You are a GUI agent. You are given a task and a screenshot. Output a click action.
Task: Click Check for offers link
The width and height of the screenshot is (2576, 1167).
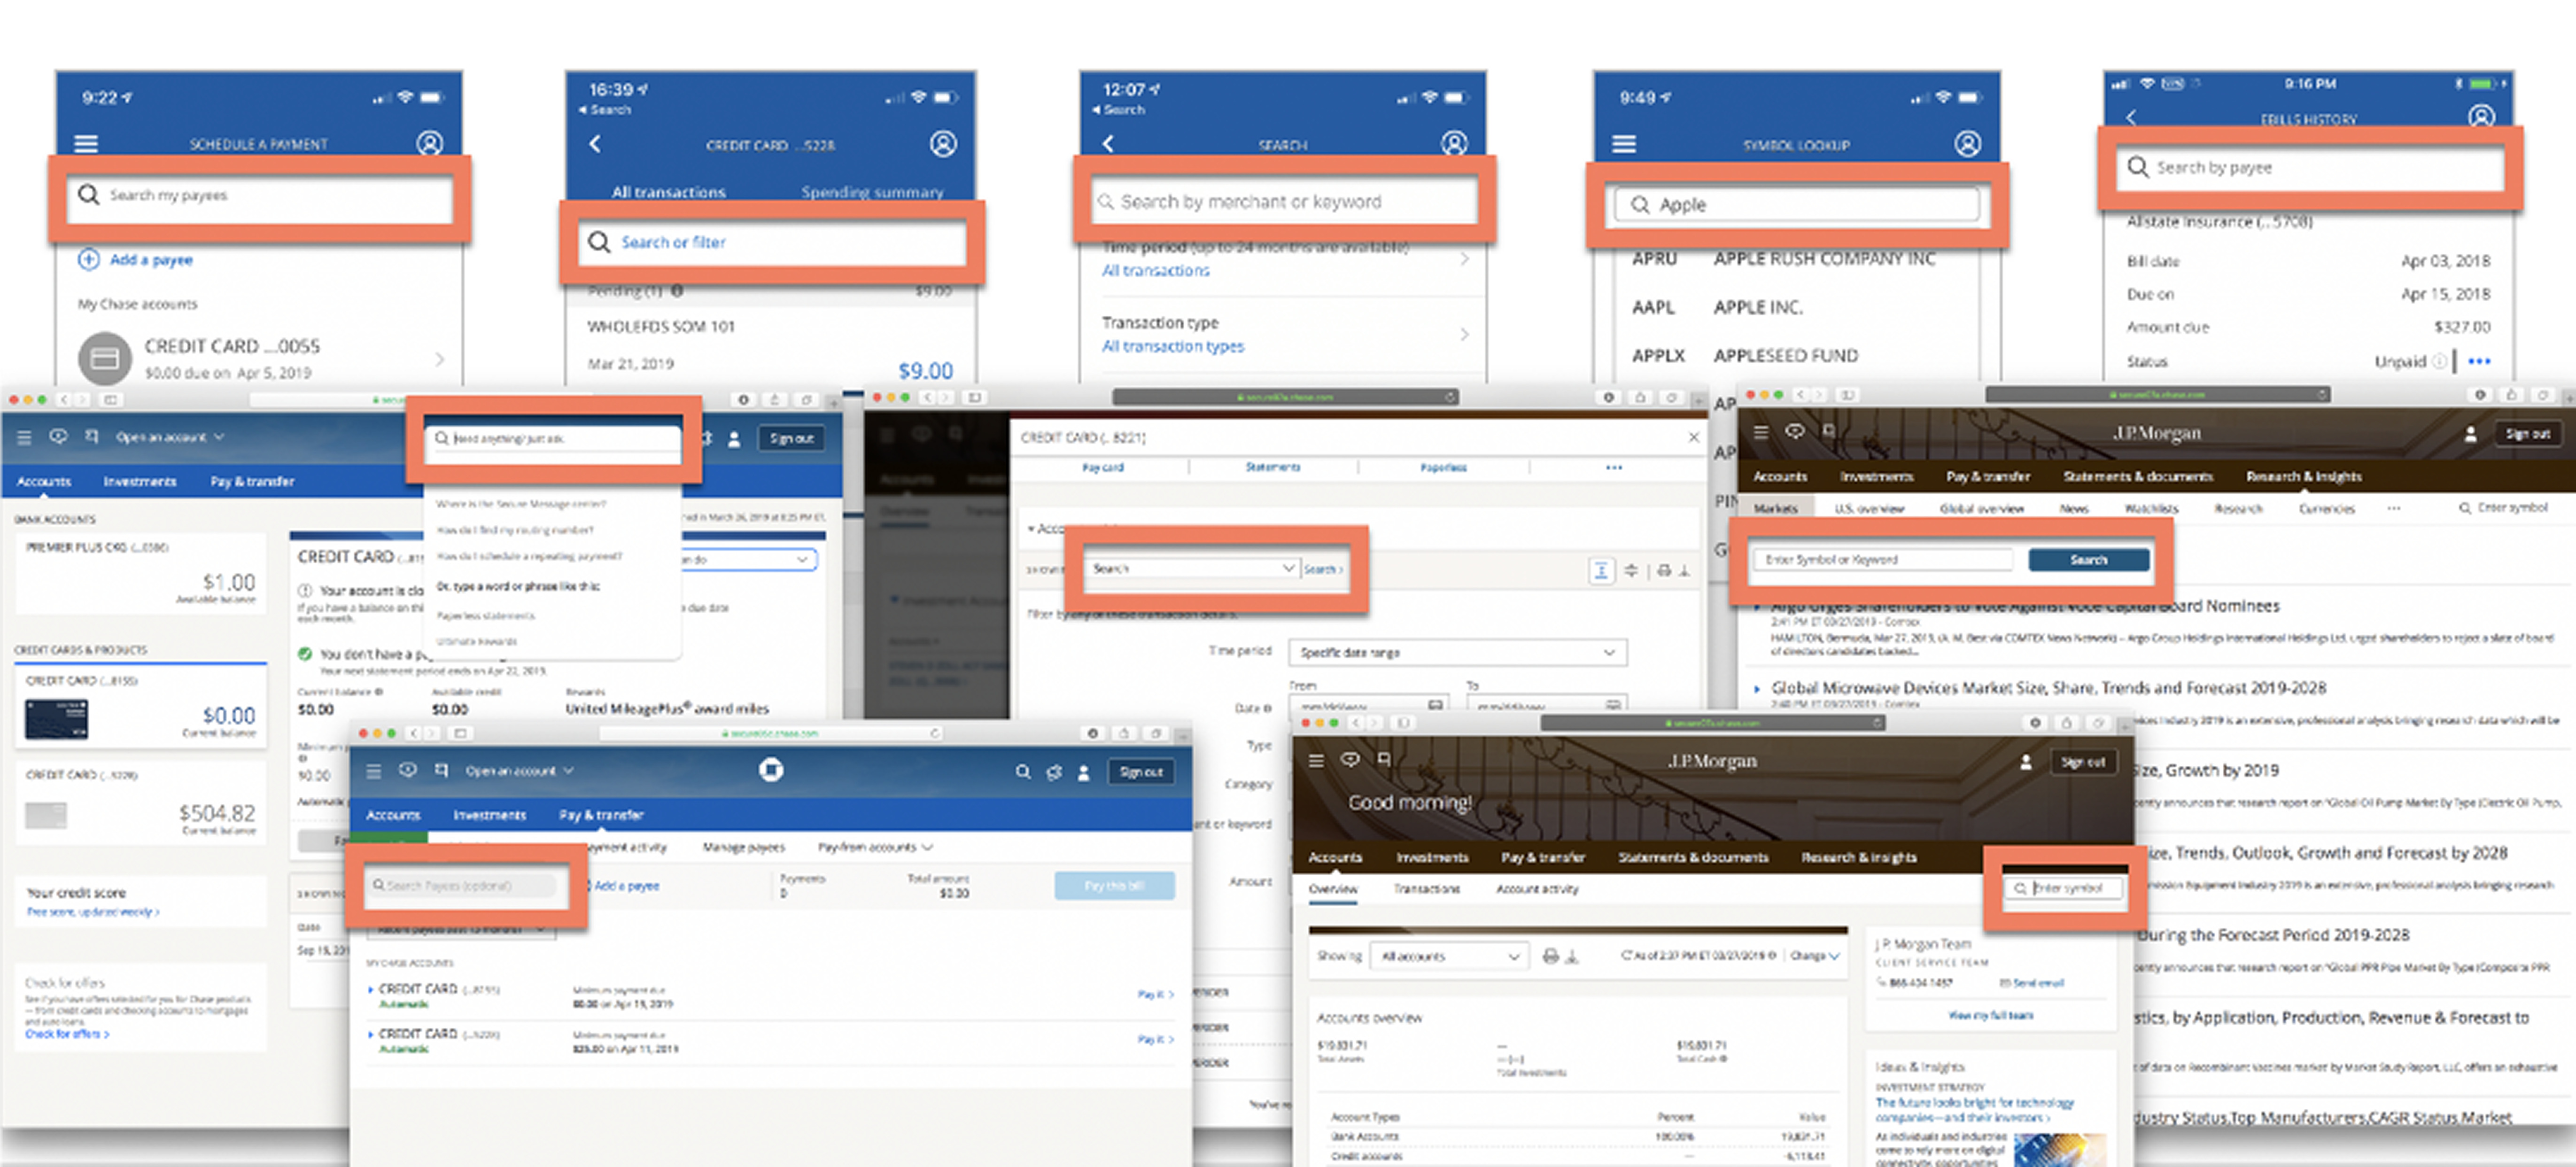67,1035
